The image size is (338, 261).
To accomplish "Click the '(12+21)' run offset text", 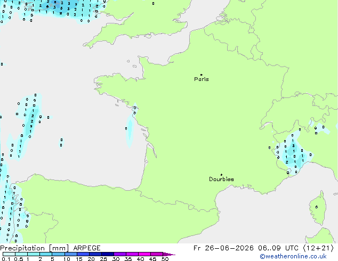I will tap(318, 248).
